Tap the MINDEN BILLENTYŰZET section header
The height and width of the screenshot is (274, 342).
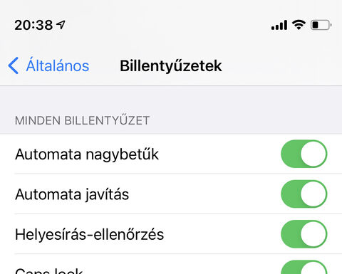[82, 120]
